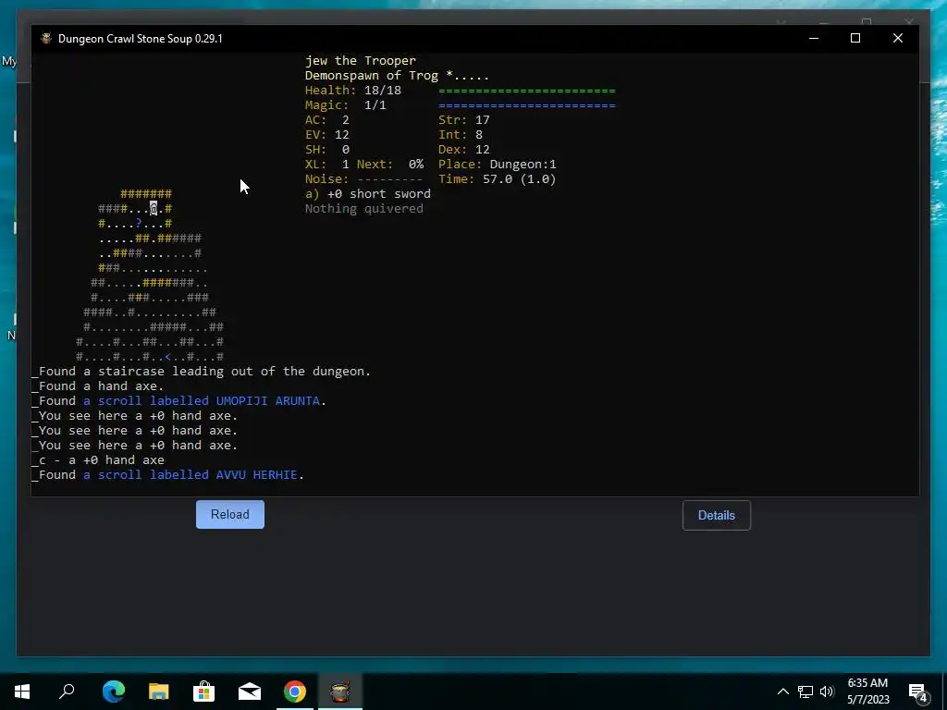Click the blue ? scroll on map
Screen dimensions: 947x710
139,224
